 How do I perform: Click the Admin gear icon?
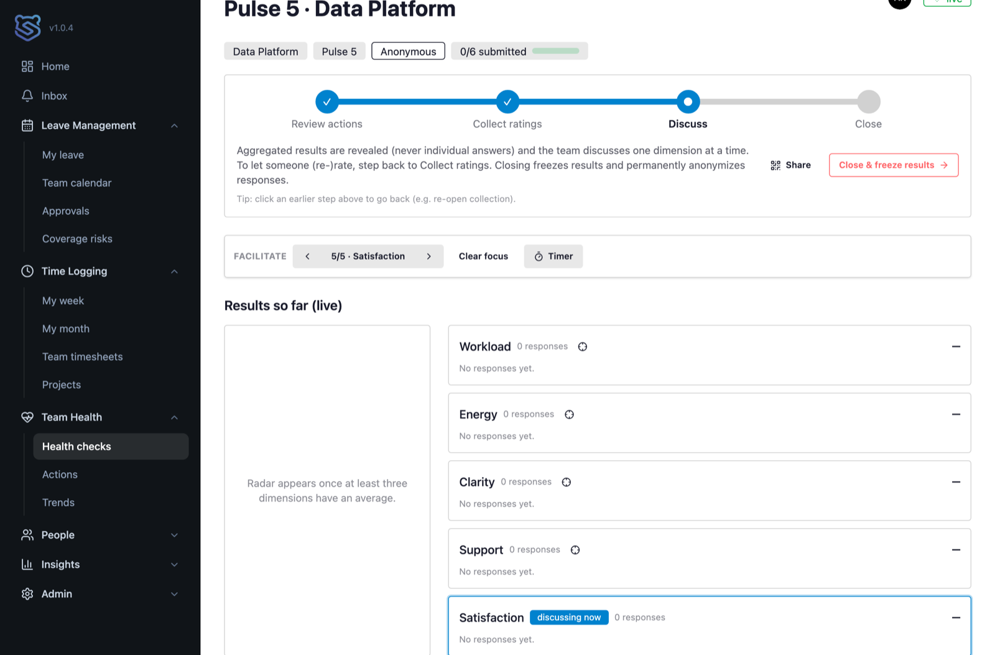[x=27, y=594]
